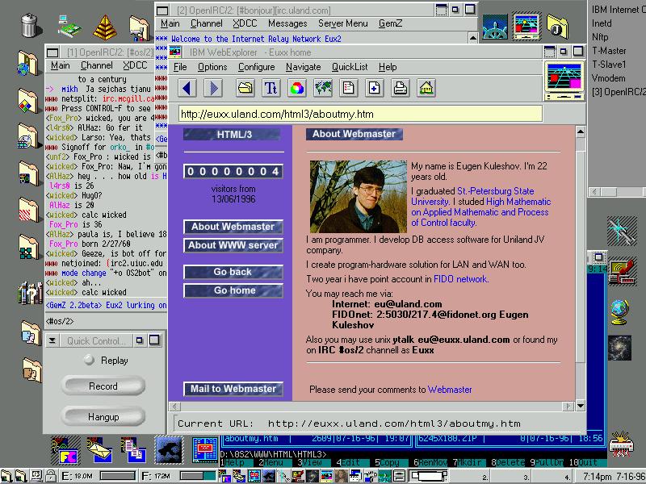The image size is (646, 484).
Task: Select Nftp in the window list
Action: [600, 37]
